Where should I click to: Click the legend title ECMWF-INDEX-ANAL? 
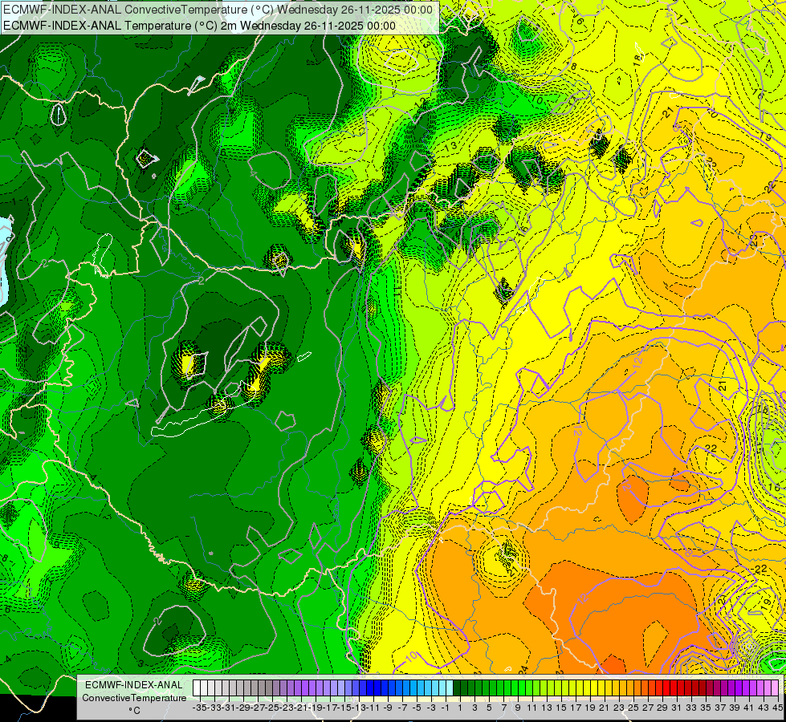134,685
